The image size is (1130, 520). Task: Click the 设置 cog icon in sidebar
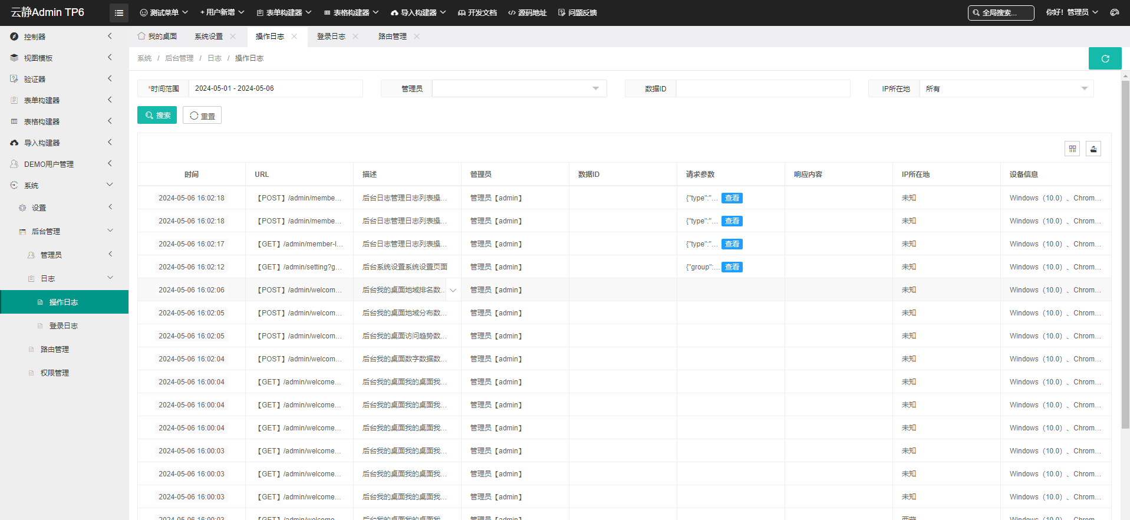click(x=22, y=208)
